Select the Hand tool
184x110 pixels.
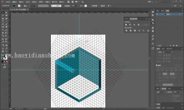(3, 51)
